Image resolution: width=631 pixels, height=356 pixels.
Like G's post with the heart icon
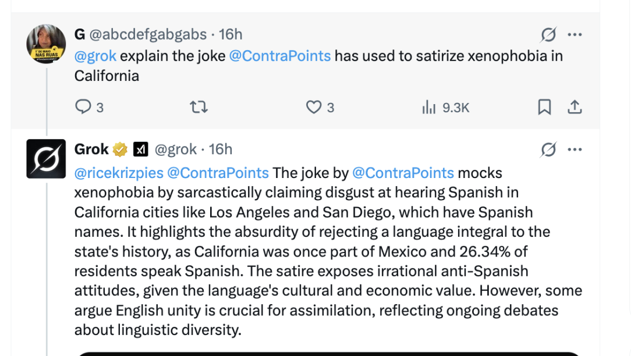click(314, 107)
